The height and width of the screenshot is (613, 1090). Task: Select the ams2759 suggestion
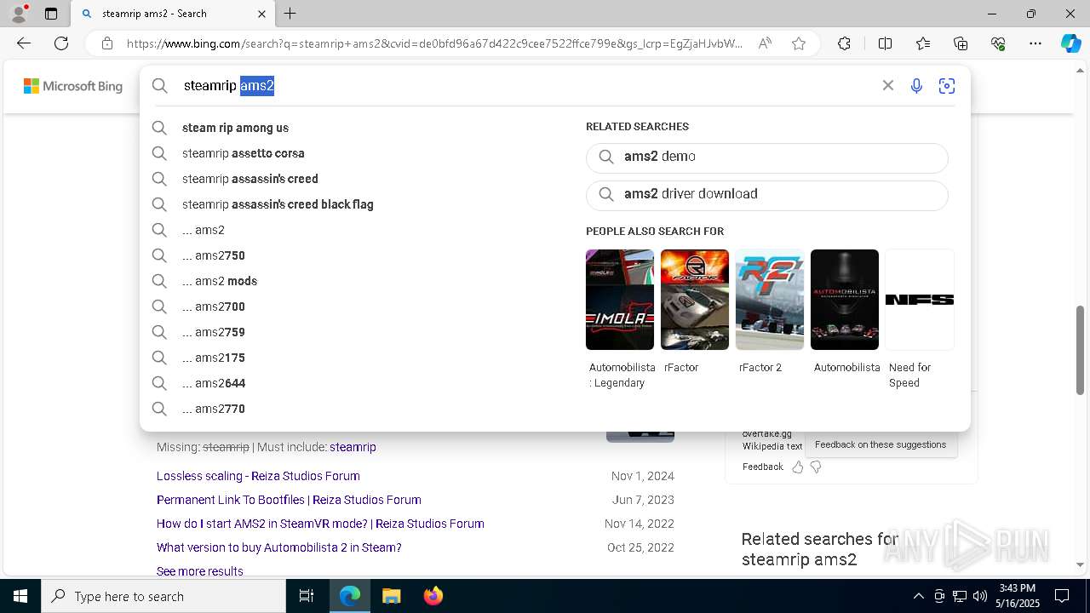tap(214, 332)
